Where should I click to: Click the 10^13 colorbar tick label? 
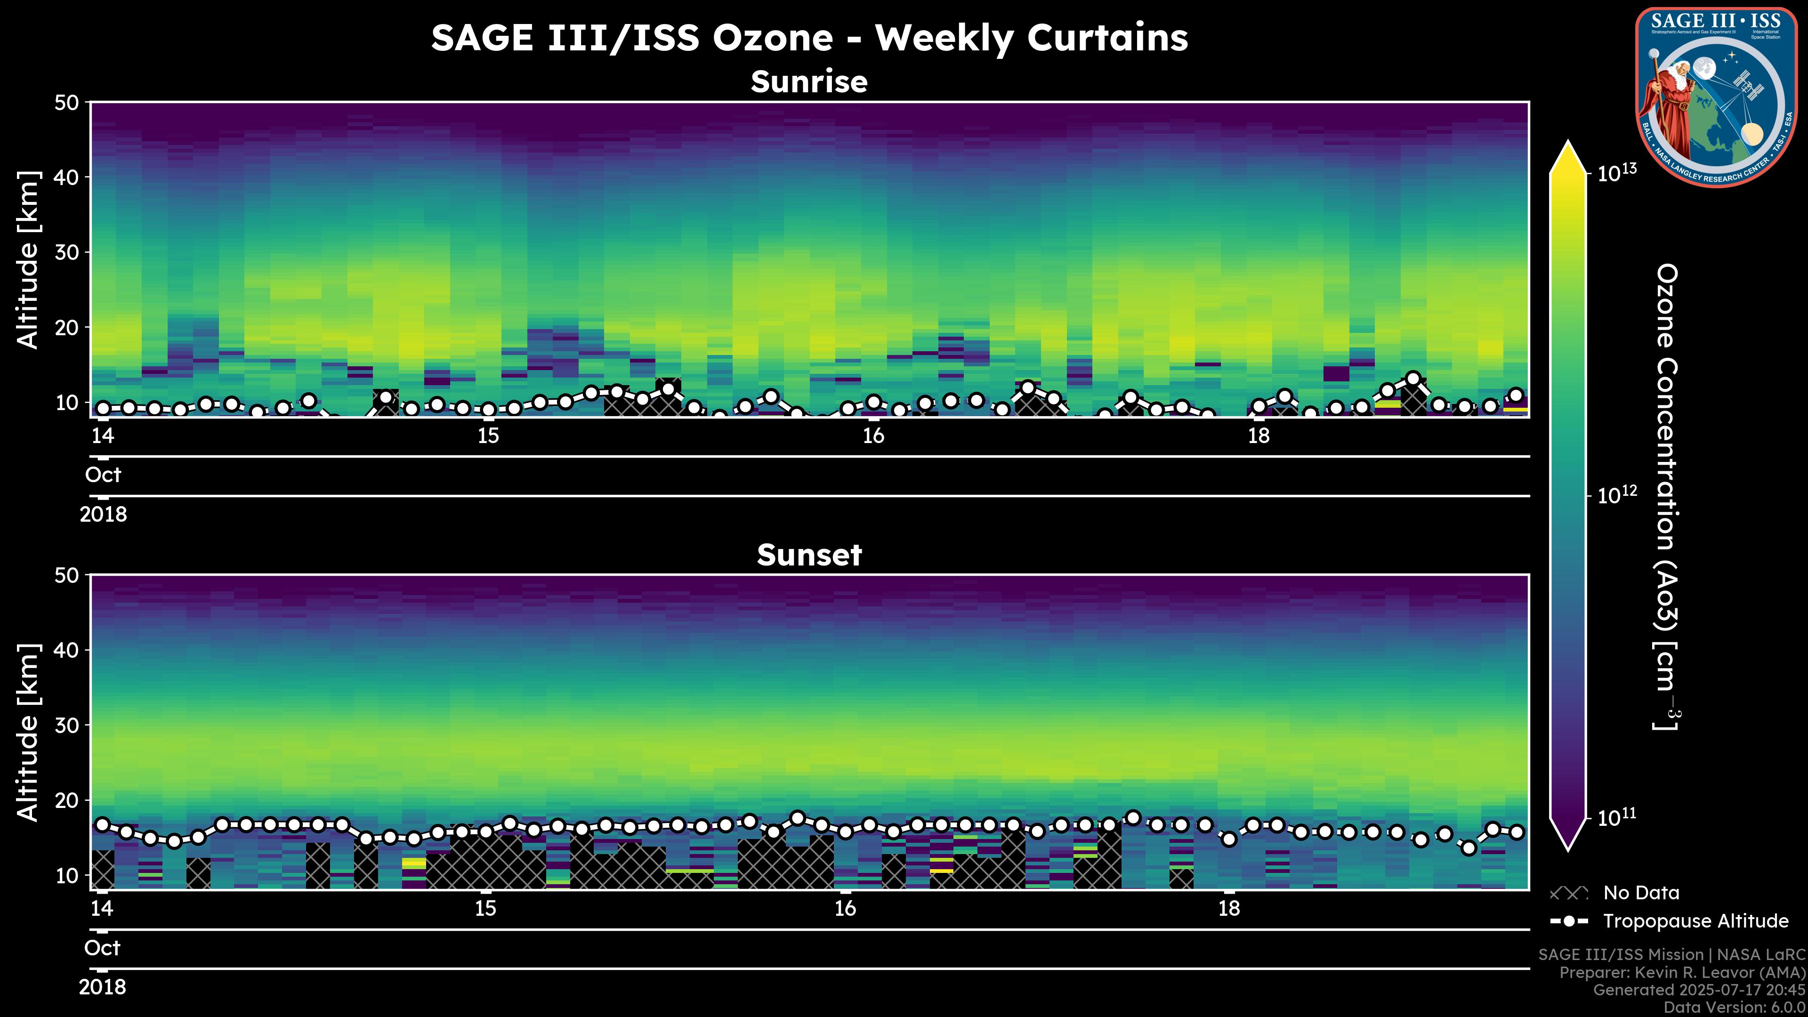pyautogui.click(x=1616, y=173)
